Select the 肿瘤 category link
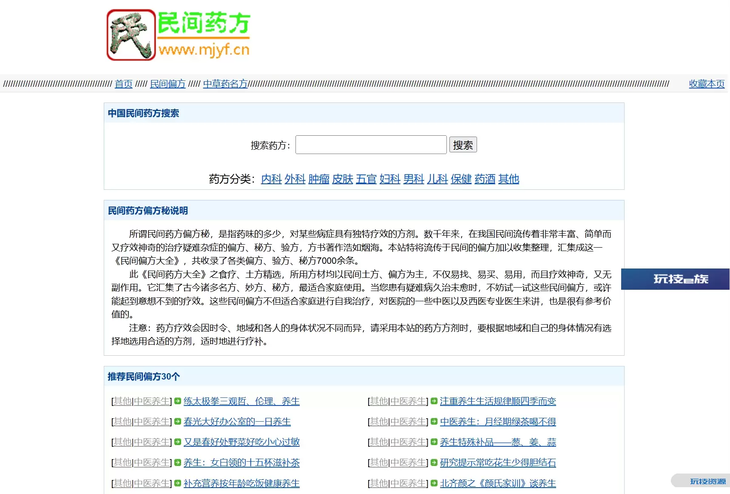 pos(318,179)
